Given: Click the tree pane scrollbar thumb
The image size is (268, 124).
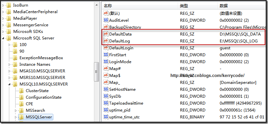Looking at the screenshot, I should [x=97, y=72].
